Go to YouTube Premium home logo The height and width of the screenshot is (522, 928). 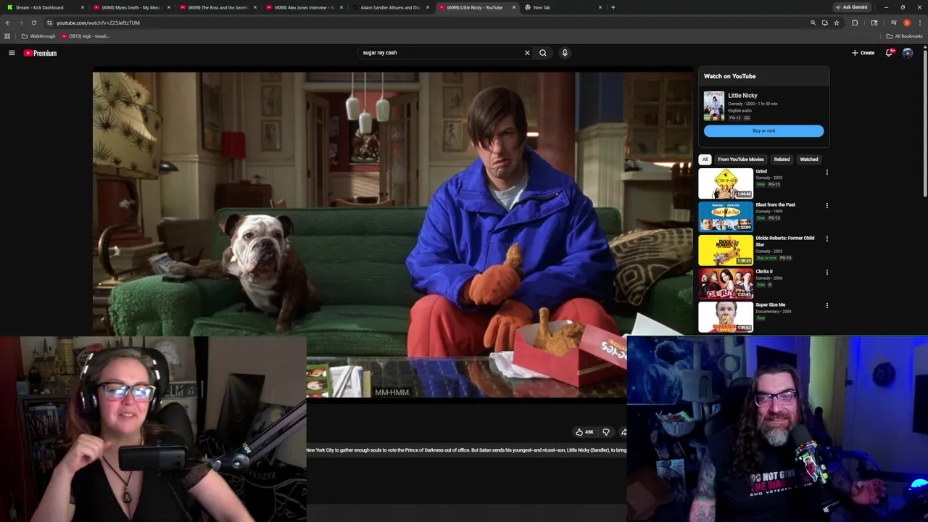[40, 53]
